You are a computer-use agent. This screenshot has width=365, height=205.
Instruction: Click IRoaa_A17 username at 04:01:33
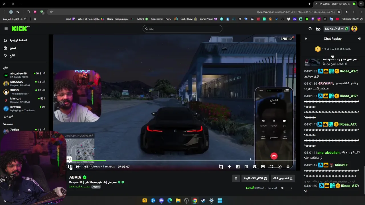coord(349,71)
